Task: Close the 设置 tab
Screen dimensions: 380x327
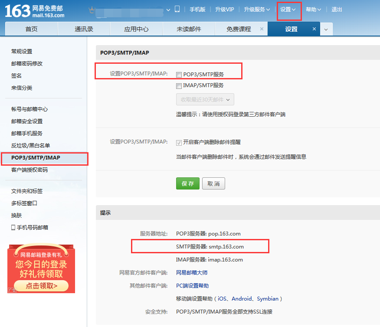Action: coord(314,29)
